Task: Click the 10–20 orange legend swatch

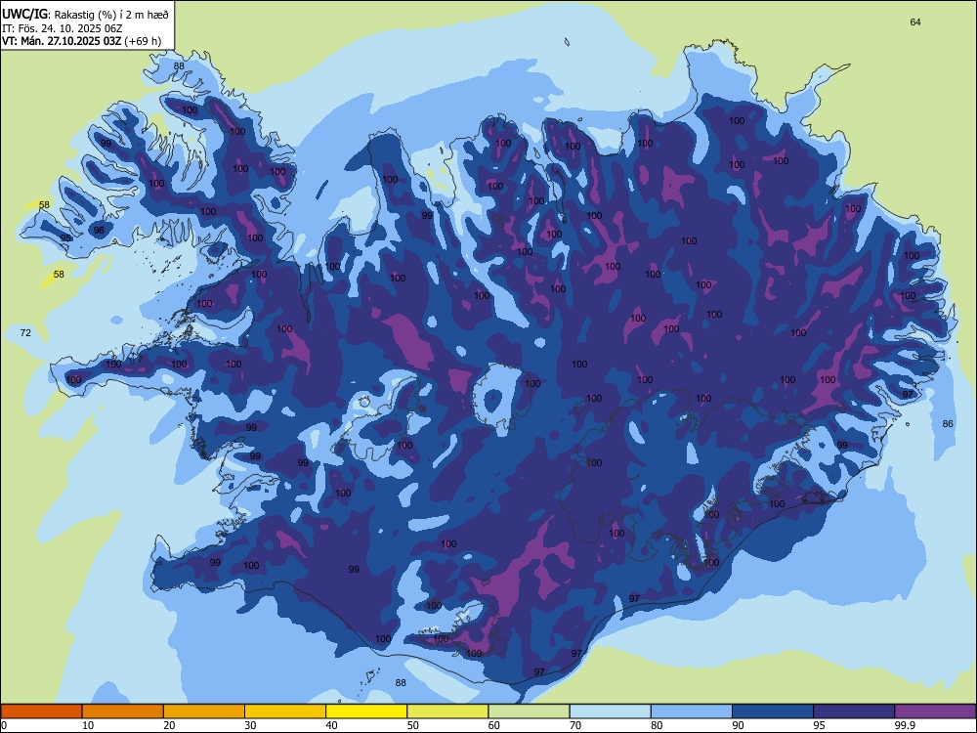Action: [x=123, y=711]
